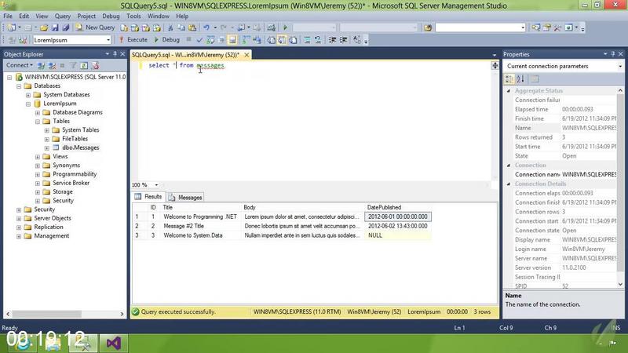Pin the Object Explorer panel
Image resolution: width=628 pixels, height=353 pixels.
point(115,54)
